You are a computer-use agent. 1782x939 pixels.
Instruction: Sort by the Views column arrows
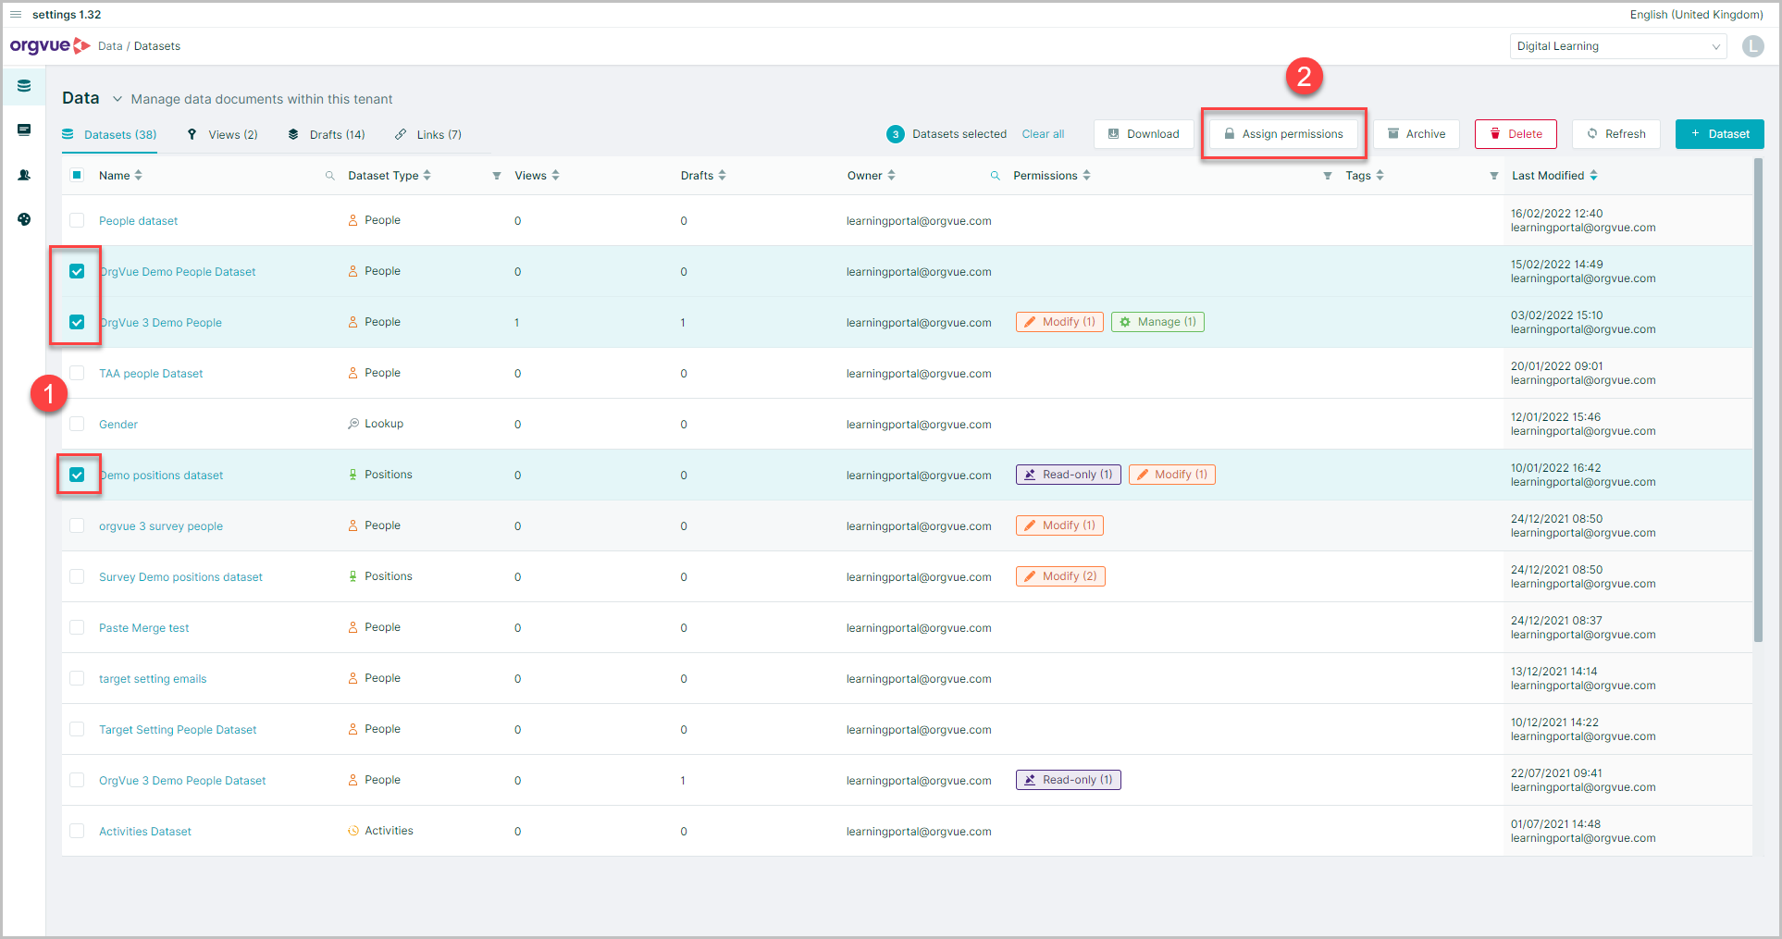(x=555, y=175)
